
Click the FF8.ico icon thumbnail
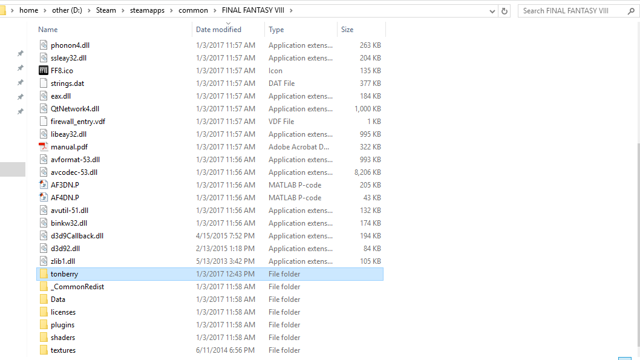[44, 70]
